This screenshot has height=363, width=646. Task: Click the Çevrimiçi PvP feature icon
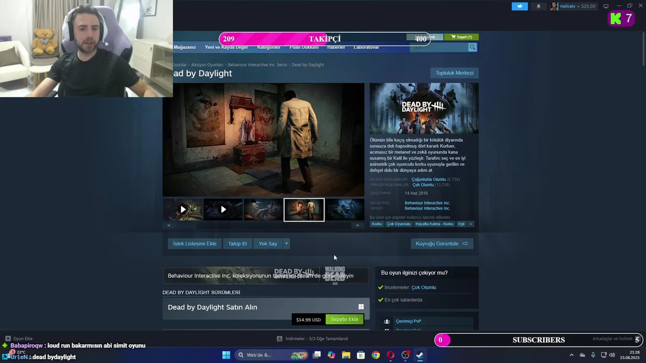click(x=387, y=321)
